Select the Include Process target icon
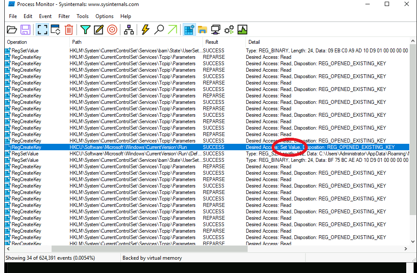This screenshot has height=273, width=417. tap(112, 30)
